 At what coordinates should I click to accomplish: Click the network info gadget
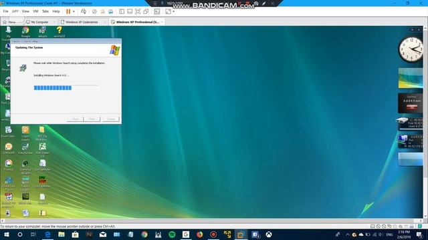(x=410, y=141)
